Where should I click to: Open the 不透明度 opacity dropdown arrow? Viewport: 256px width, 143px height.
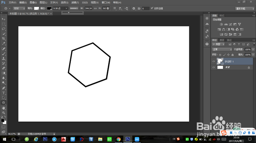pos(253,50)
